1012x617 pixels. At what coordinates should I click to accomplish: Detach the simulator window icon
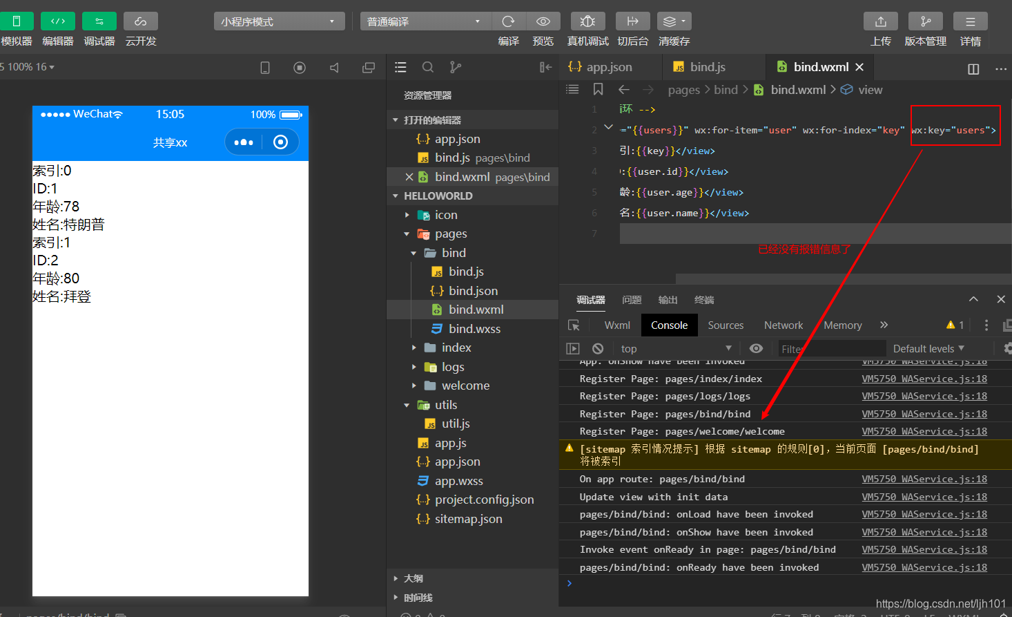tap(369, 68)
